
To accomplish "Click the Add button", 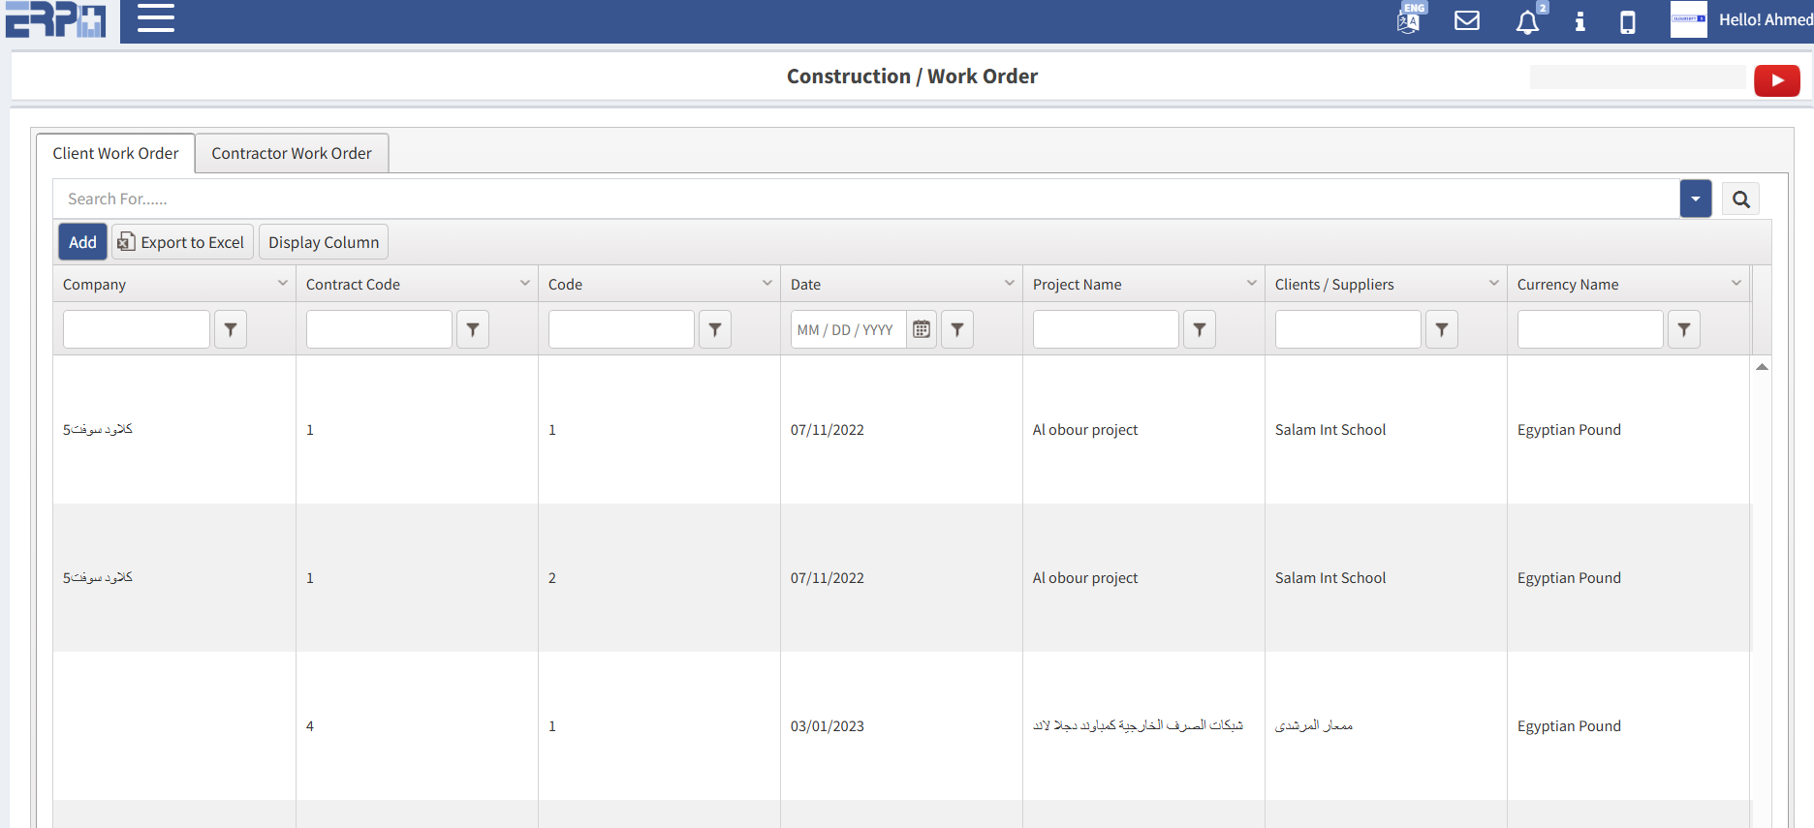I will click(82, 242).
